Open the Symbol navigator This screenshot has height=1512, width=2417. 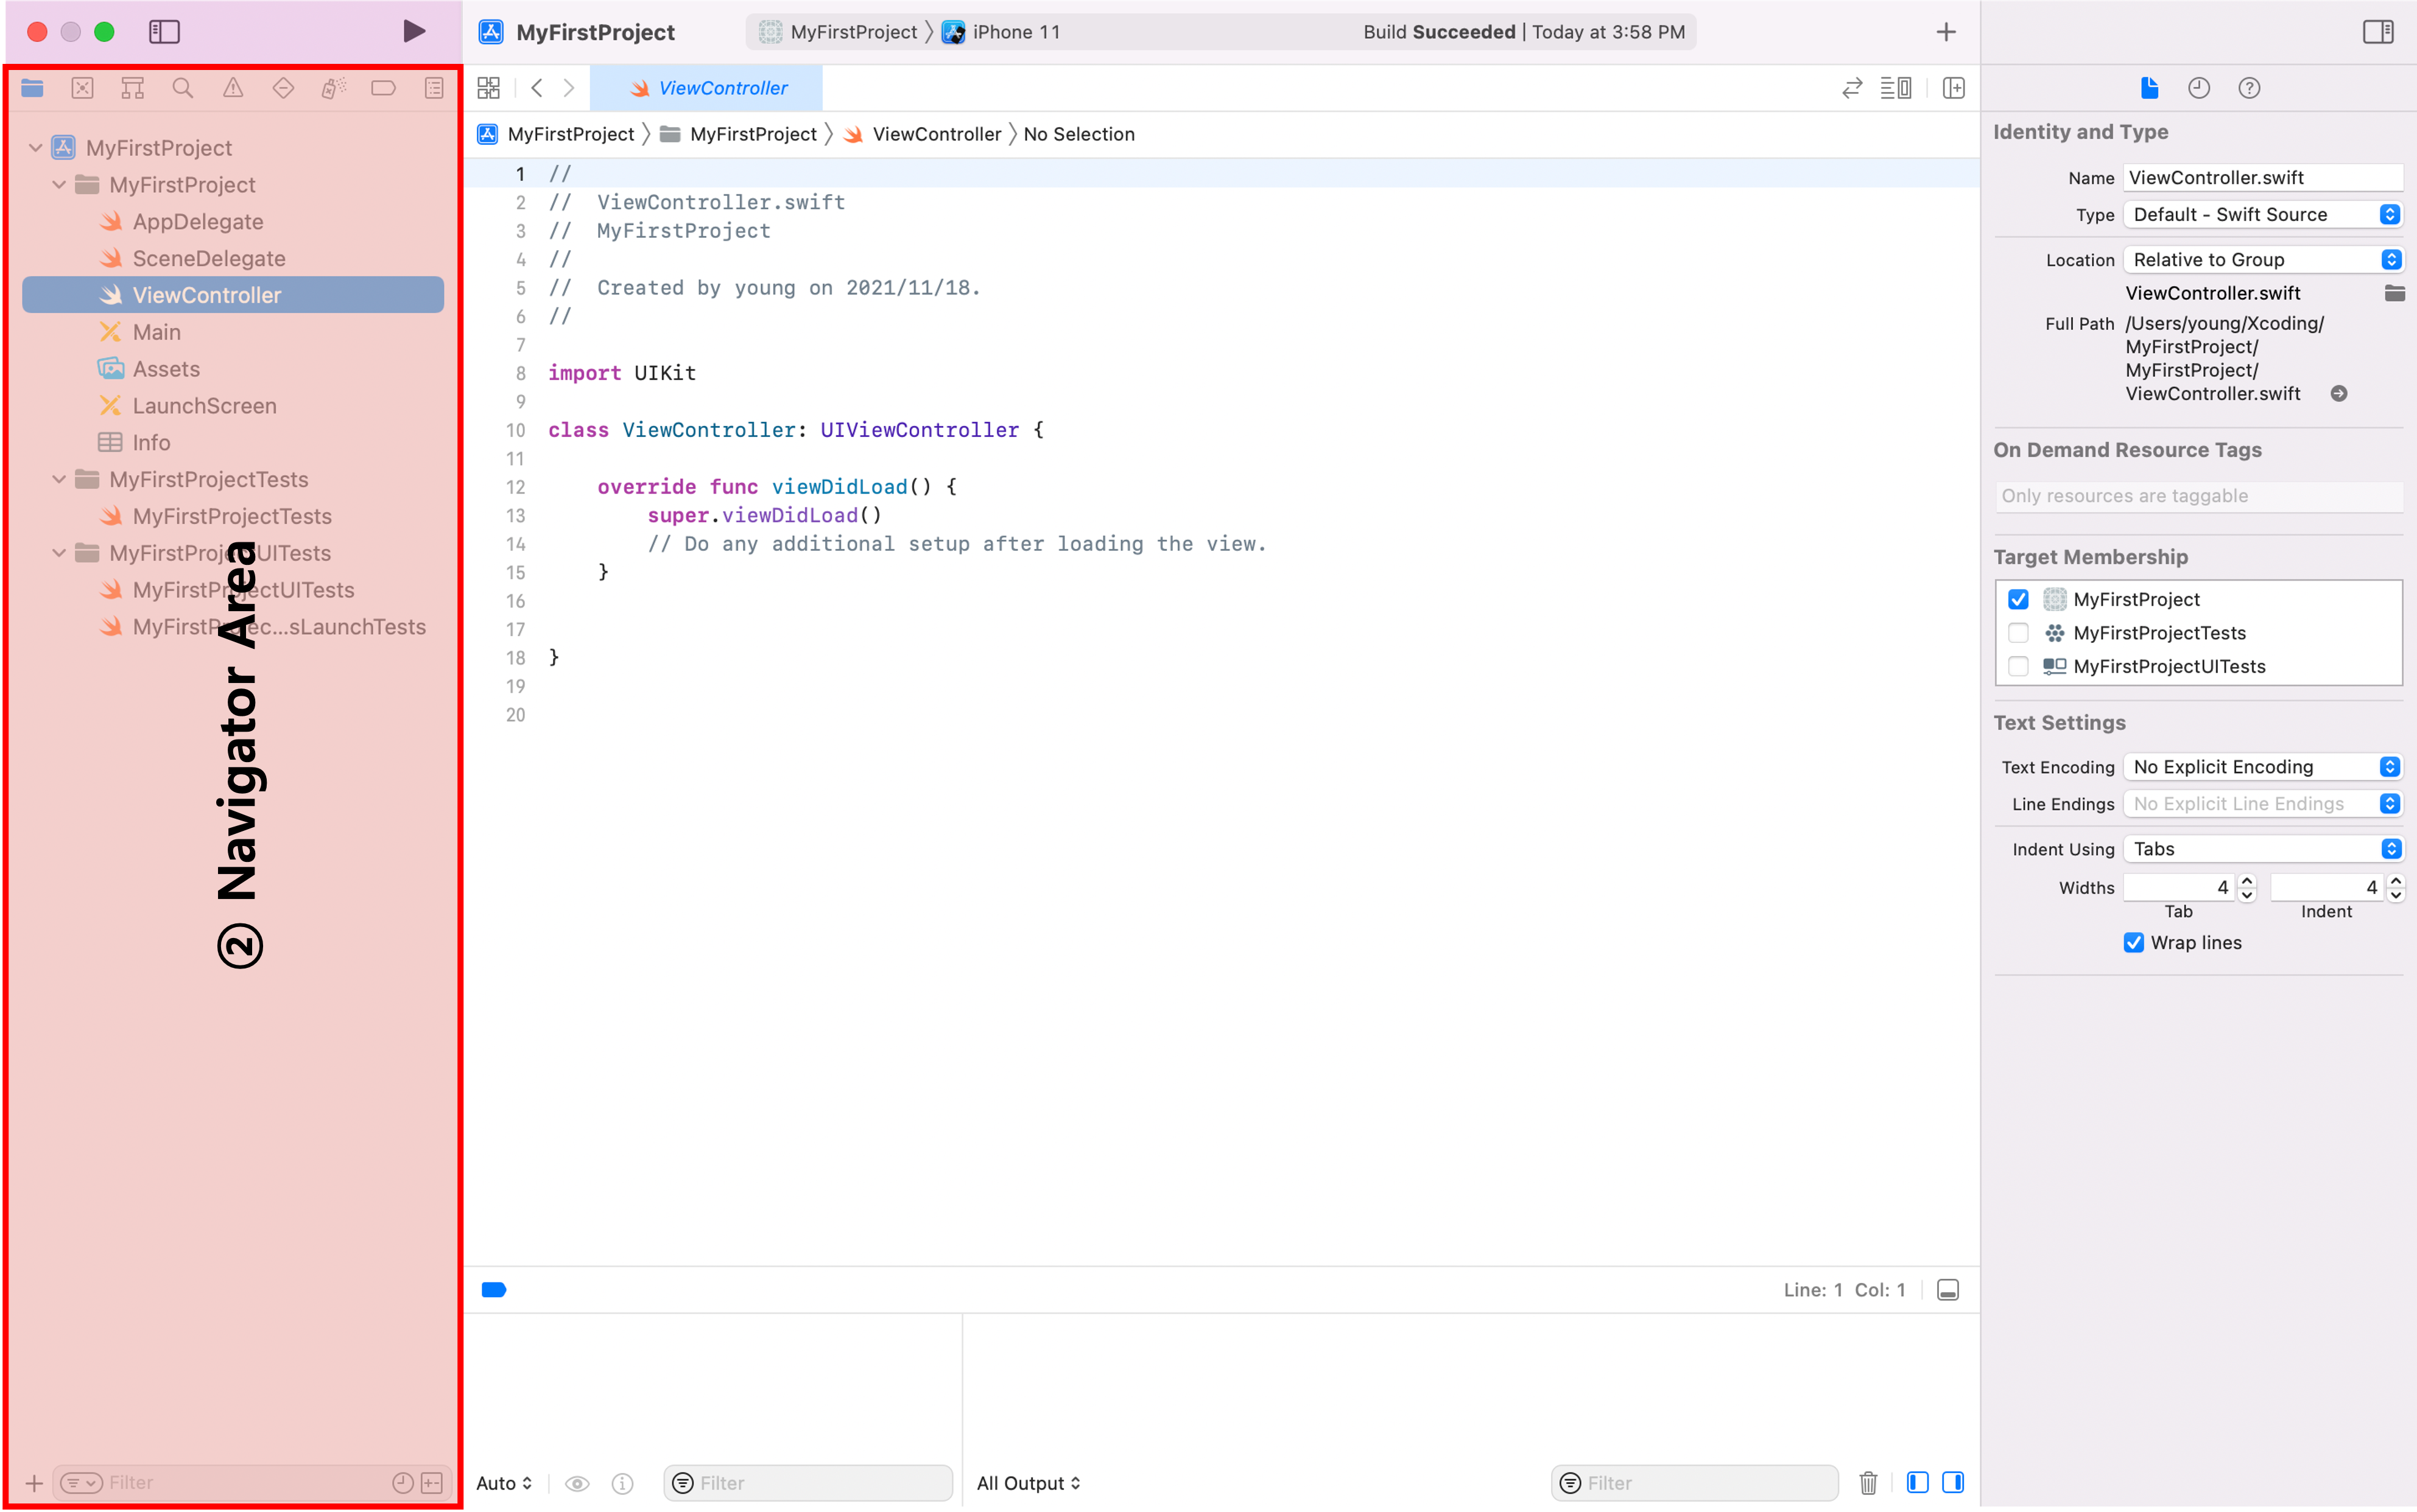click(x=132, y=88)
